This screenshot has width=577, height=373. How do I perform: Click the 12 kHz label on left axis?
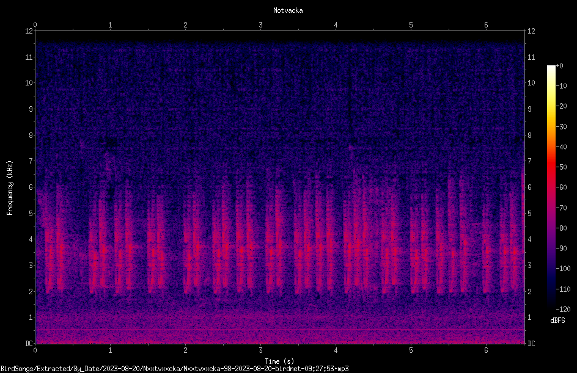[x=29, y=31]
